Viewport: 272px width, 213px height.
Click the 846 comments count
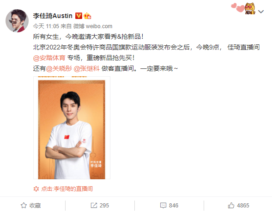pos(174,205)
